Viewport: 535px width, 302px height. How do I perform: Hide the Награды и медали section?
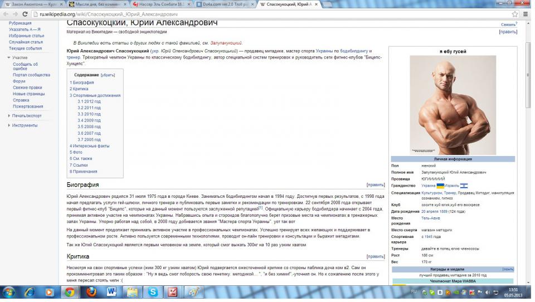coord(508,269)
